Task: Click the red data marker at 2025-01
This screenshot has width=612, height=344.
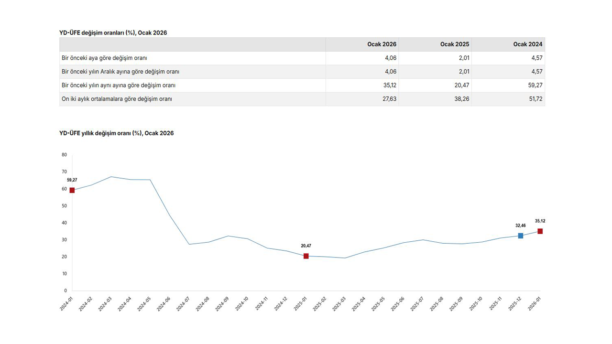Action: (306, 256)
